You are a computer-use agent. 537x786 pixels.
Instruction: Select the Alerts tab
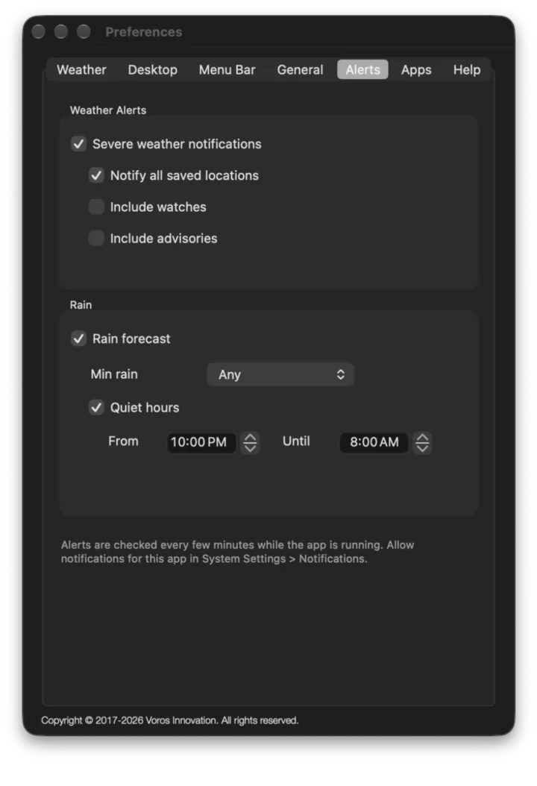362,69
